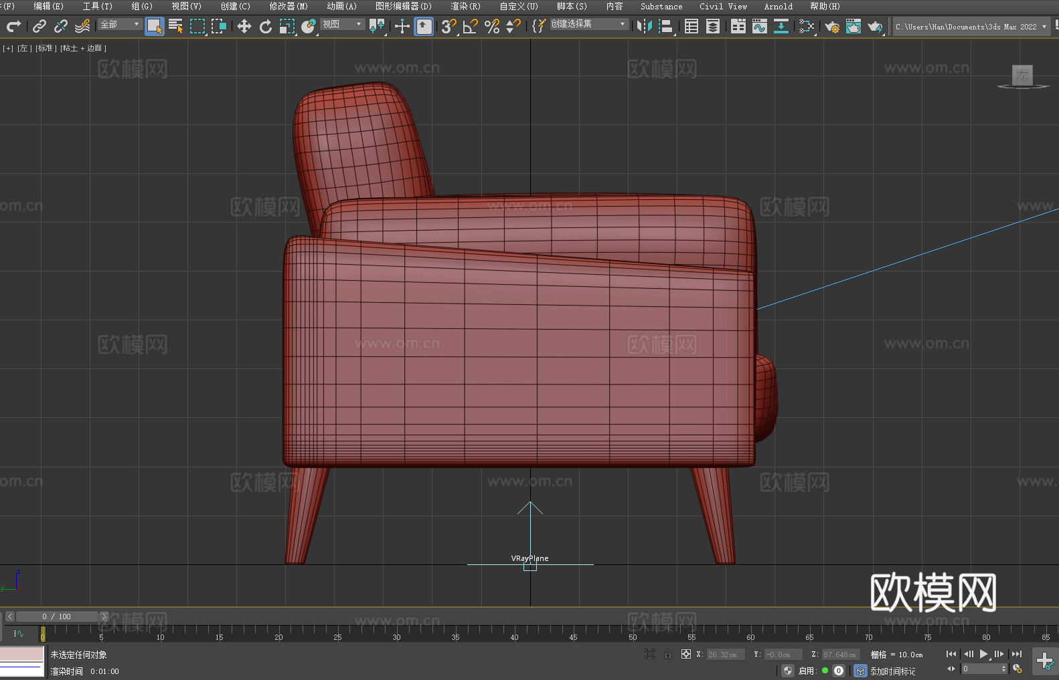This screenshot has width=1059, height=680.
Task: Open the Arnold menu
Action: 778,6
